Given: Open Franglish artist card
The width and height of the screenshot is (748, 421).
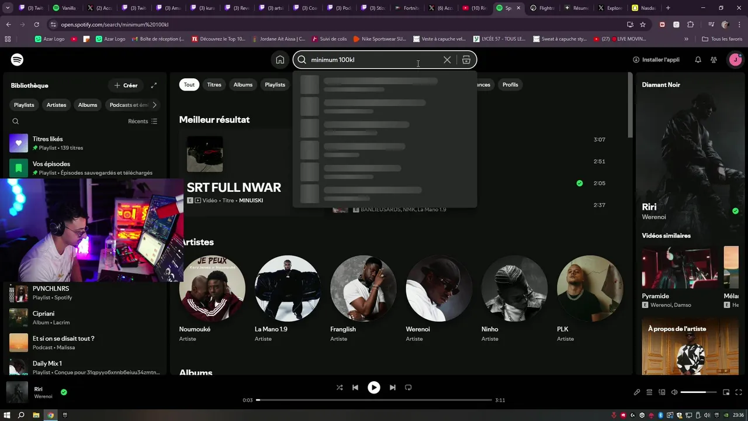Looking at the screenshot, I should [363, 299].
